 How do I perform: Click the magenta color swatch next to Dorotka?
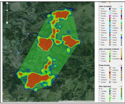110,16
